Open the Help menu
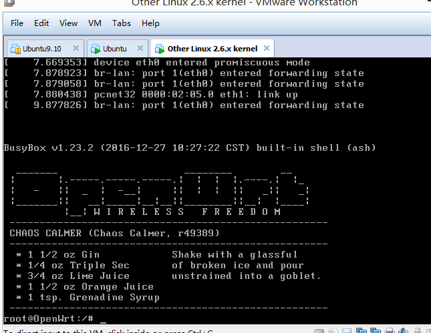The height and width of the screenshot is (333, 431). (150, 23)
